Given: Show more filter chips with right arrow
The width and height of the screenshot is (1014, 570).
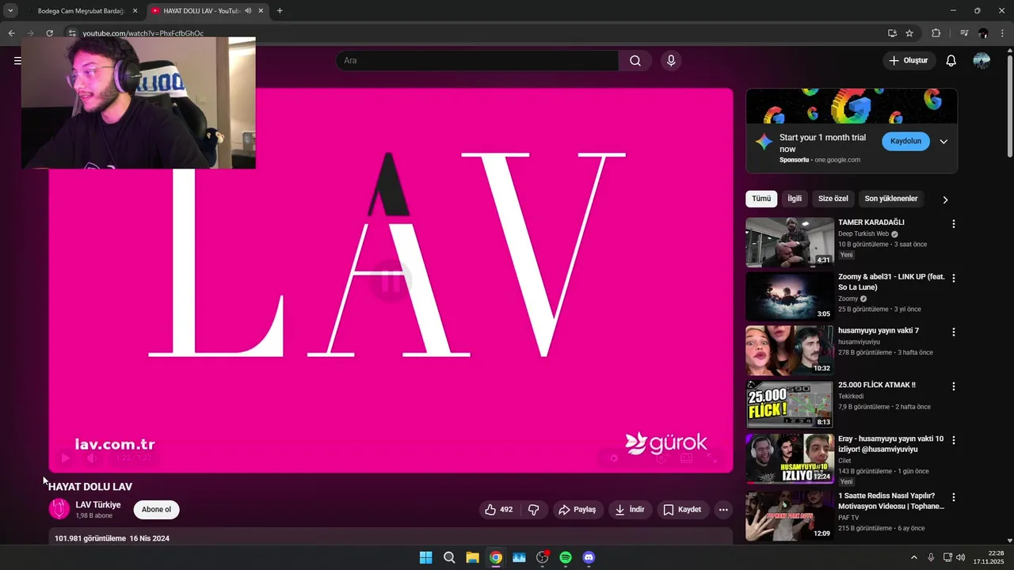Looking at the screenshot, I should (x=945, y=199).
